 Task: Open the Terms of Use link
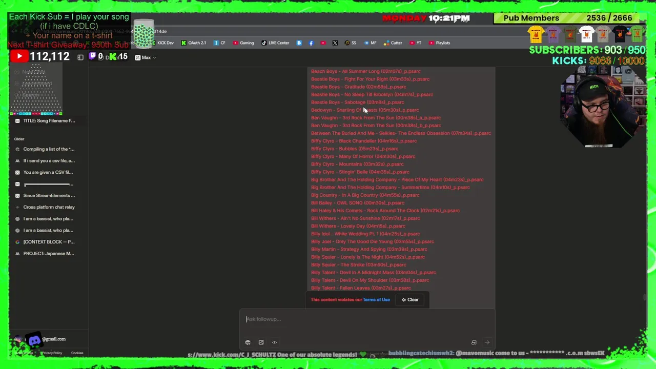coord(376,300)
